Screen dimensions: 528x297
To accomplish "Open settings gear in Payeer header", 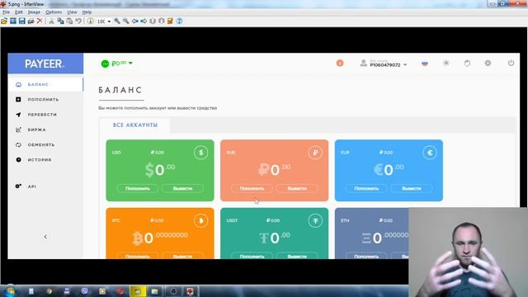I will pos(488,63).
